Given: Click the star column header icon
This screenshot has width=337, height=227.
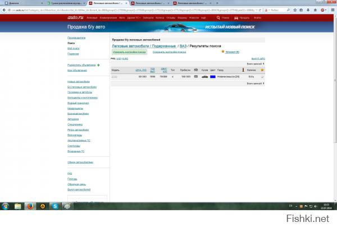Looking at the screenshot, I should click(262, 70).
